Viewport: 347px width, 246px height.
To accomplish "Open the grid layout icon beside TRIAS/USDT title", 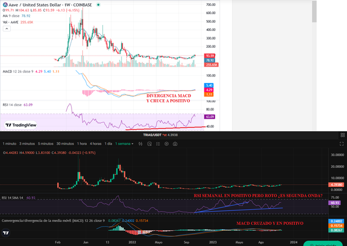I will click(343, 135).
